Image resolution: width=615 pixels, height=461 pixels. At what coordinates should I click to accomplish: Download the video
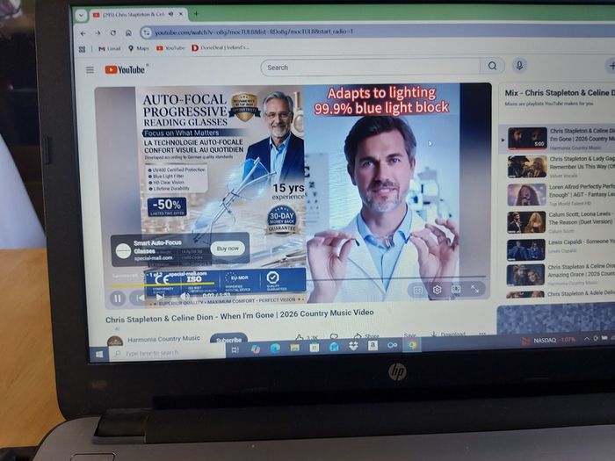(448, 335)
